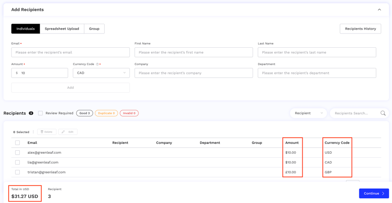This screenshot has width=392, height=203.
Task: Click the recipients search magnifier icon
Action: [x=383, y=113]
